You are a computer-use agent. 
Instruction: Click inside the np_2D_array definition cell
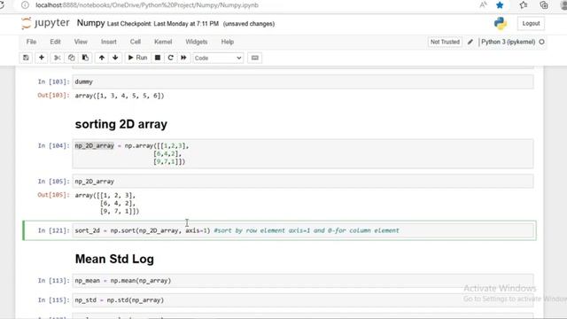[x=303, y=153]
